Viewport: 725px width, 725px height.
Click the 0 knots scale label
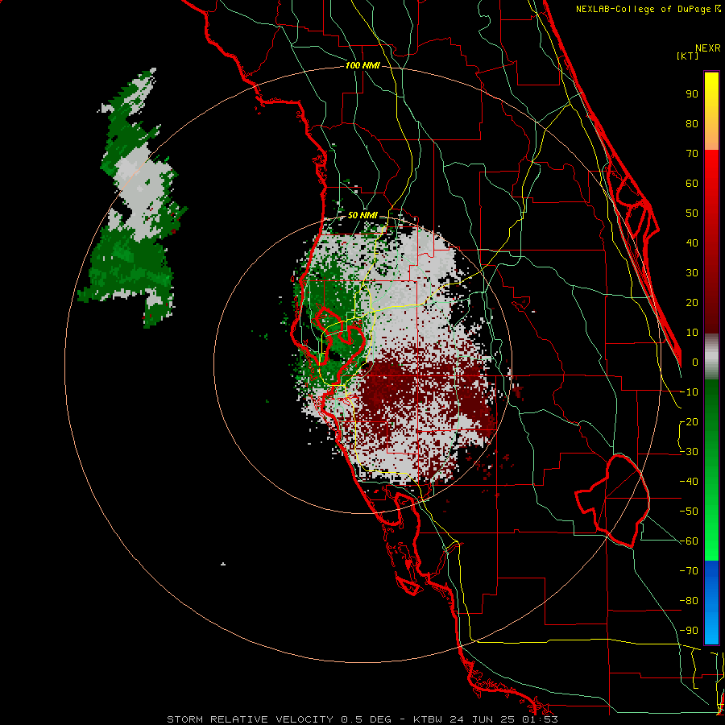(695, 362)
